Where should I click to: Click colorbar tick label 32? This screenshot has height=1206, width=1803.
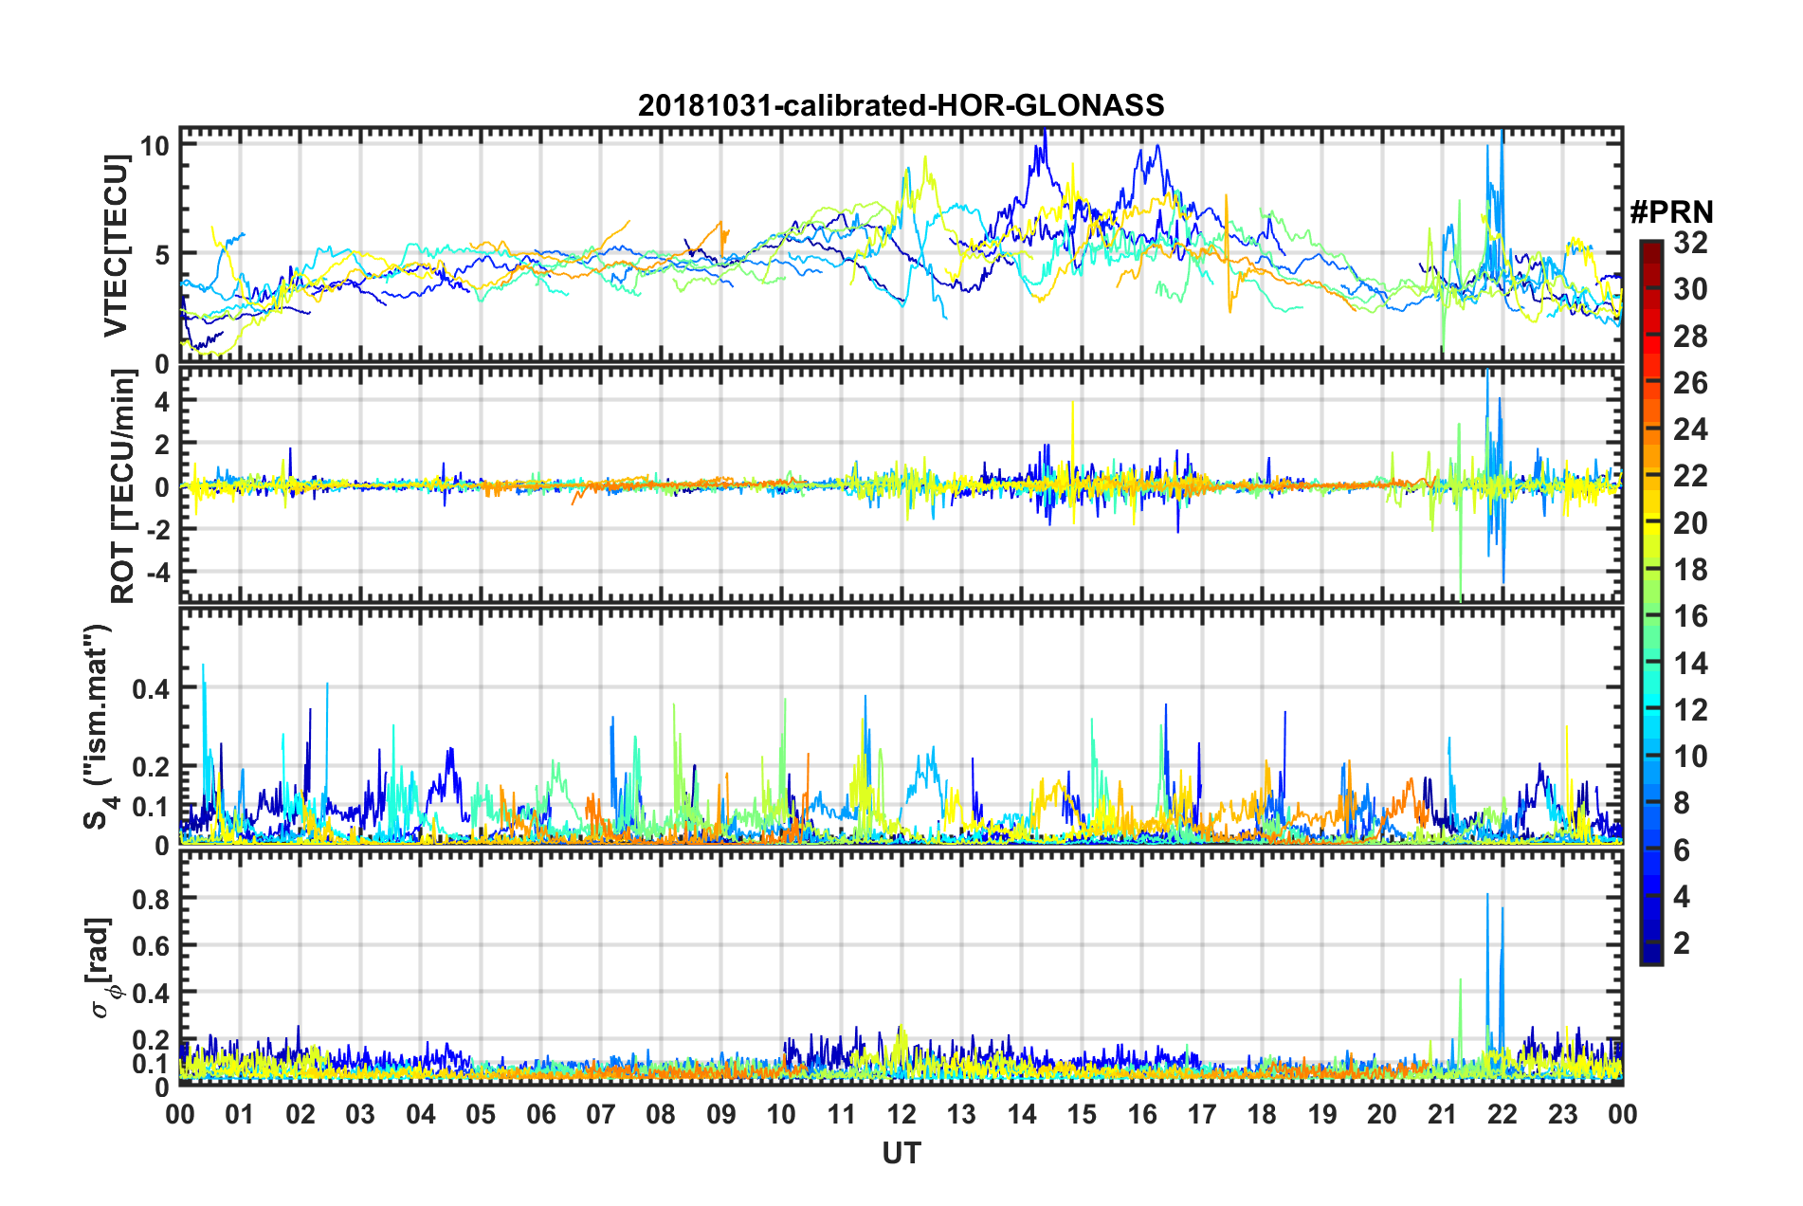point(1690,243)
